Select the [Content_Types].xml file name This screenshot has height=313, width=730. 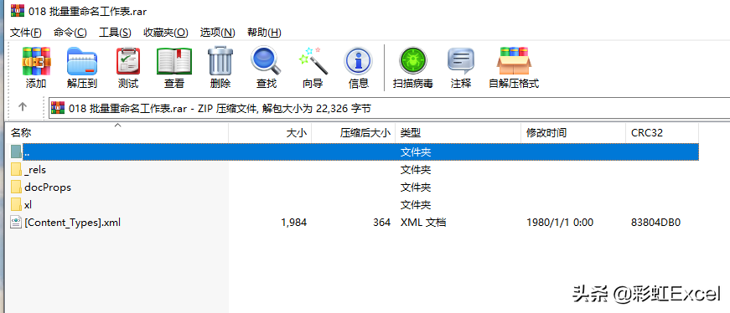coord(72,223)
